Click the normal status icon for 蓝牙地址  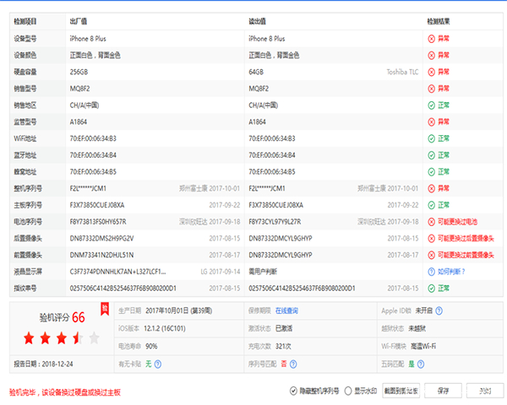431,155
